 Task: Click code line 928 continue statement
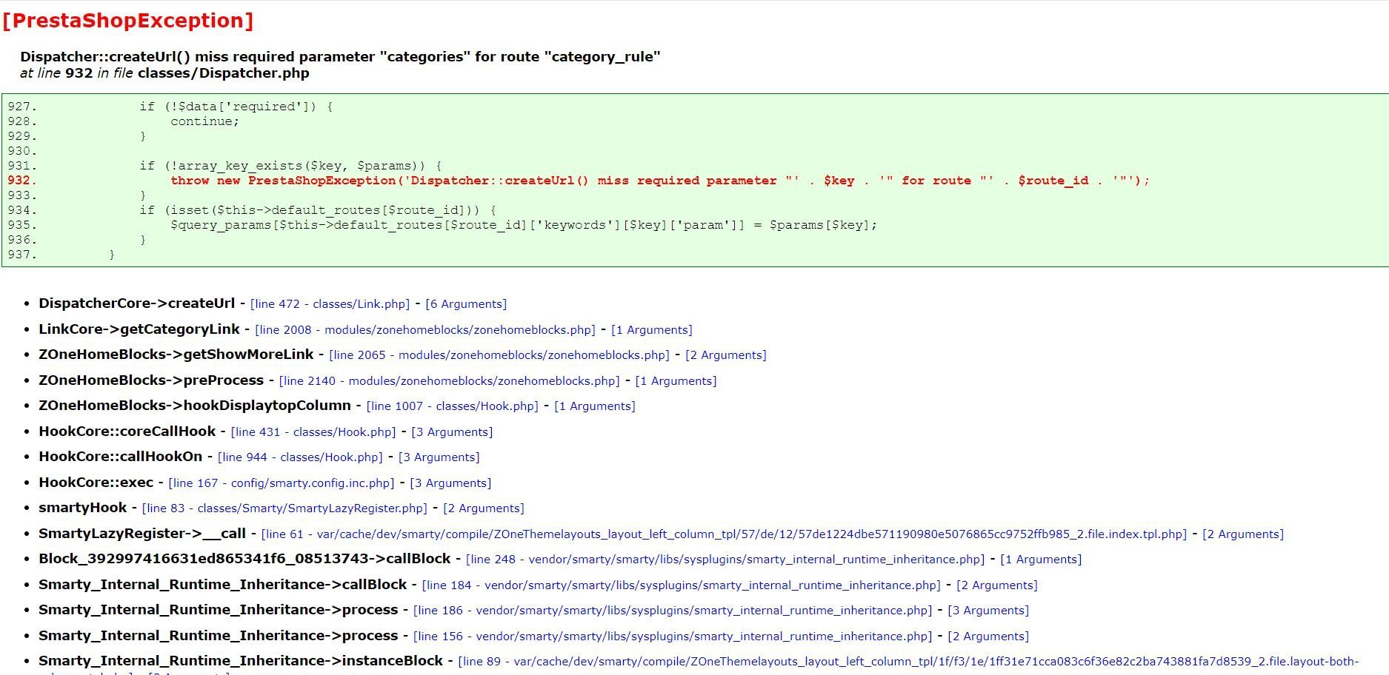(x=204, y=121)
